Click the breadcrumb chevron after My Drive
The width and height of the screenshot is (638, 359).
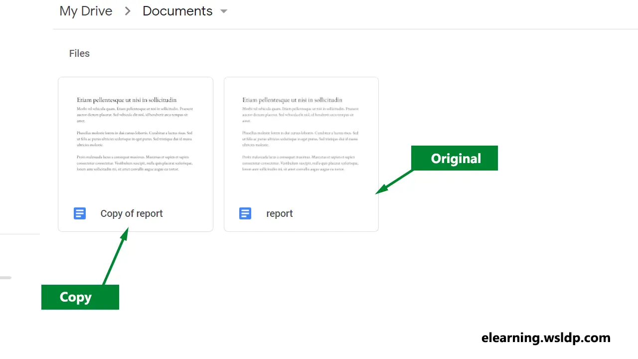[x=128, y=11]
